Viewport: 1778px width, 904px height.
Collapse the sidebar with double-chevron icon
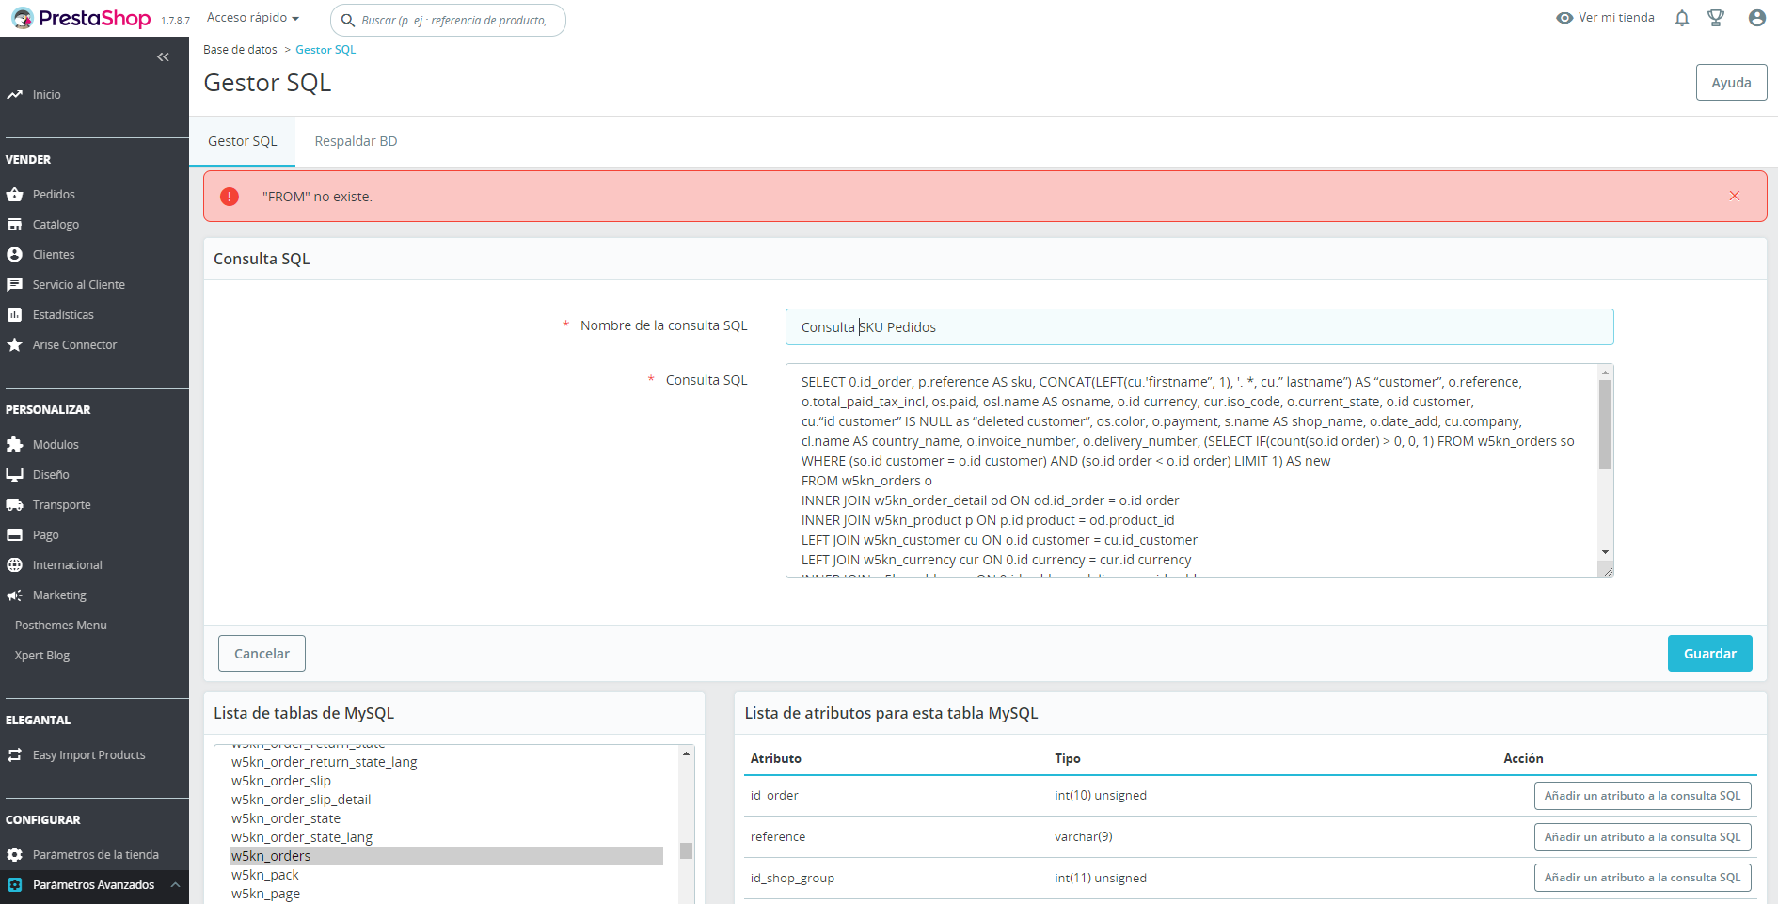163,57
